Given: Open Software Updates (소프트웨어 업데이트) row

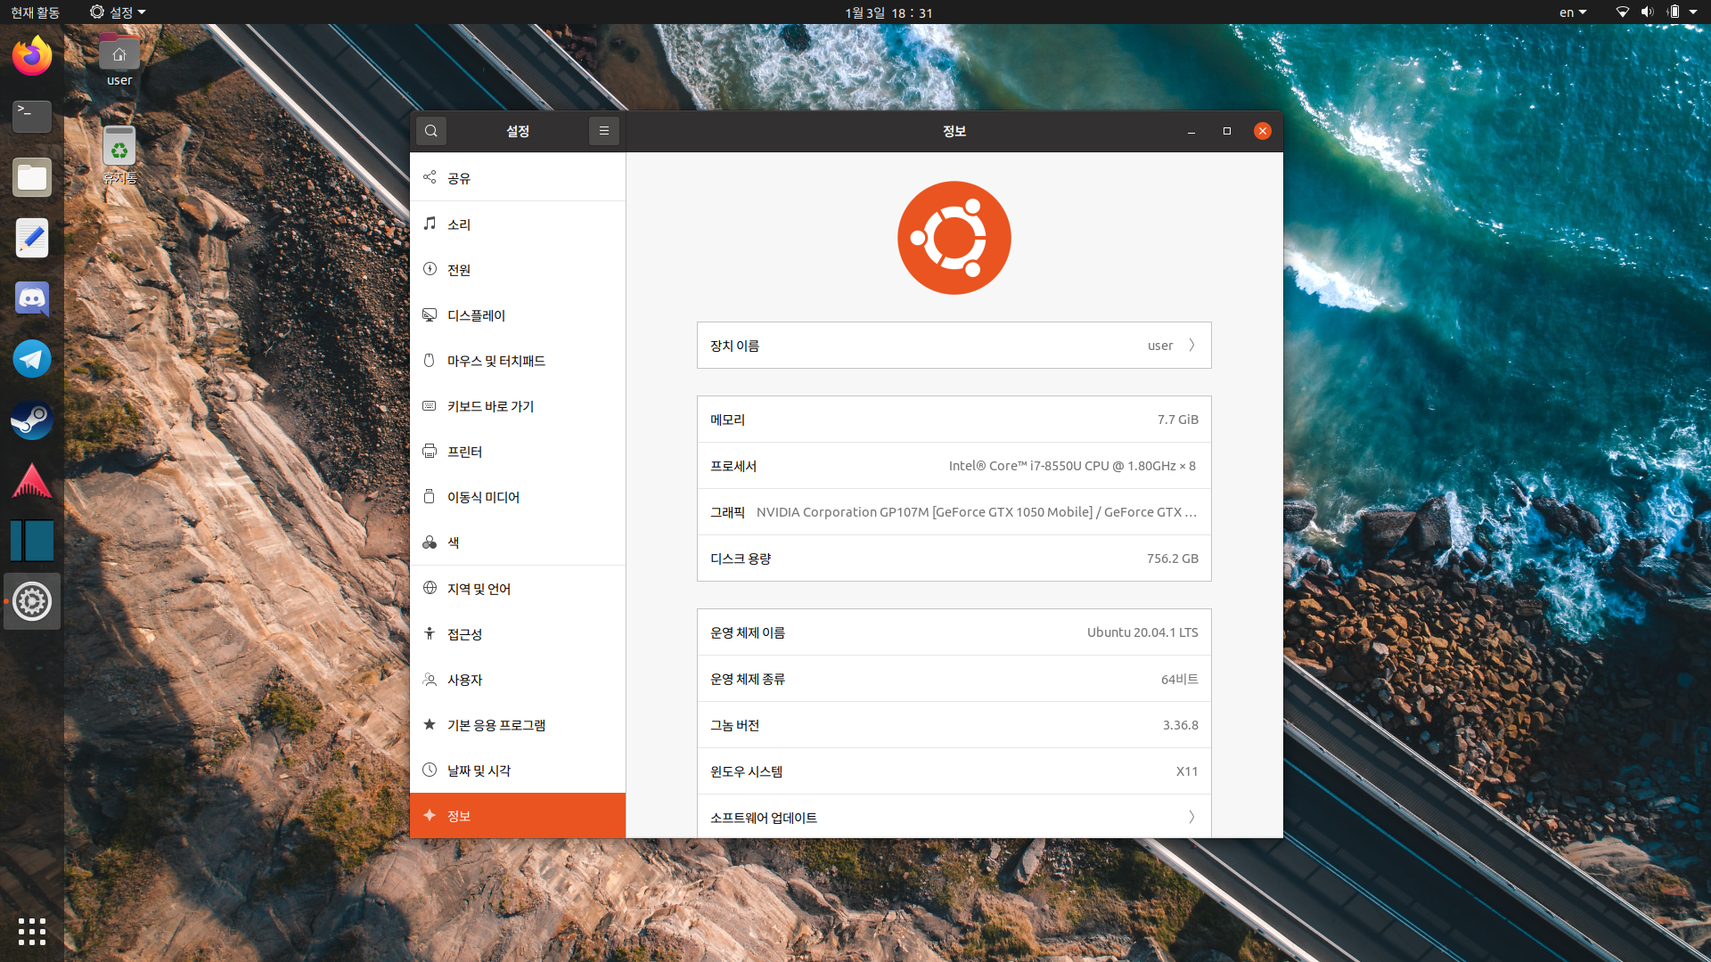Looking at the screenshot, I should coord(954,817).
